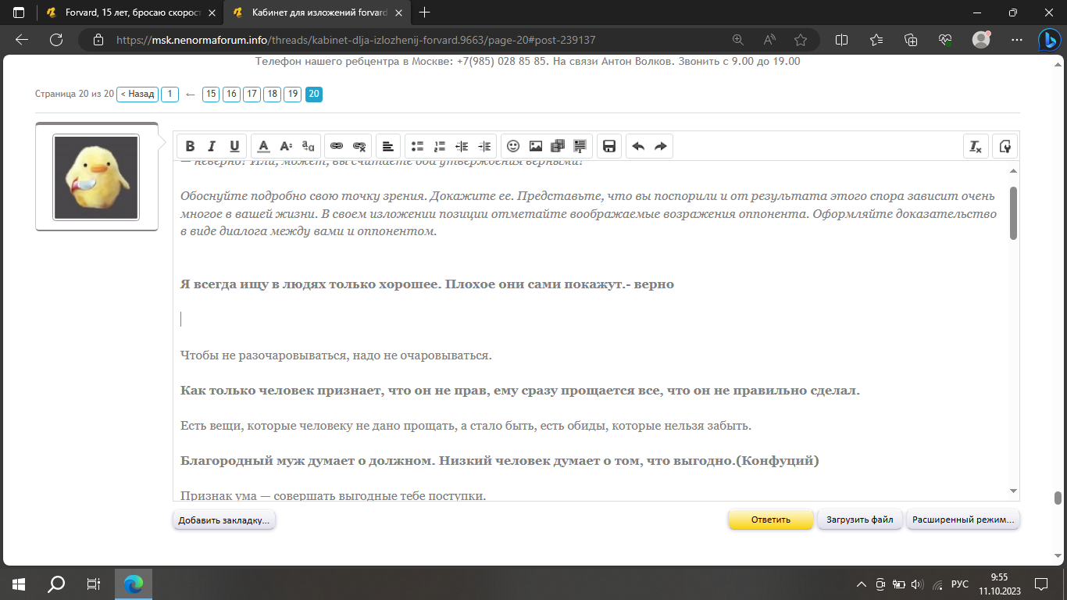Open the insert image tool
The image size is (1067, 600).
(x=535, y=145)
